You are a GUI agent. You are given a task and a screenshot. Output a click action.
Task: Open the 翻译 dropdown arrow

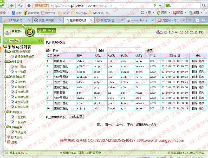(x=185, y=13)
